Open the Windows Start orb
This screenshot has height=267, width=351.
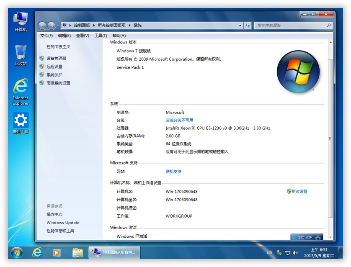coord(17,253)
